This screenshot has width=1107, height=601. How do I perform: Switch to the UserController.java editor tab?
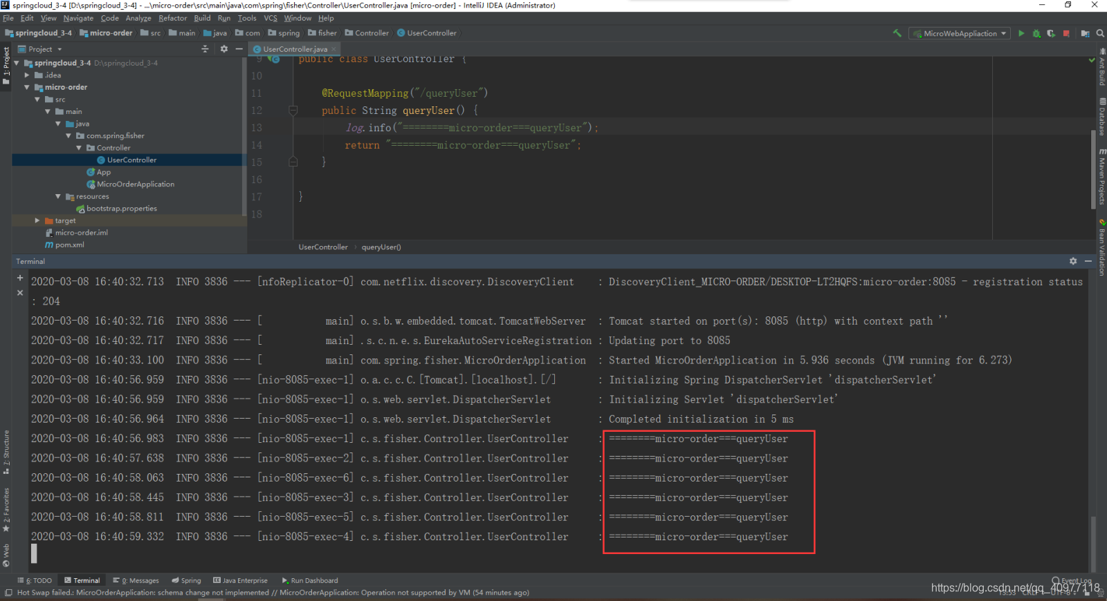point(294,49)
